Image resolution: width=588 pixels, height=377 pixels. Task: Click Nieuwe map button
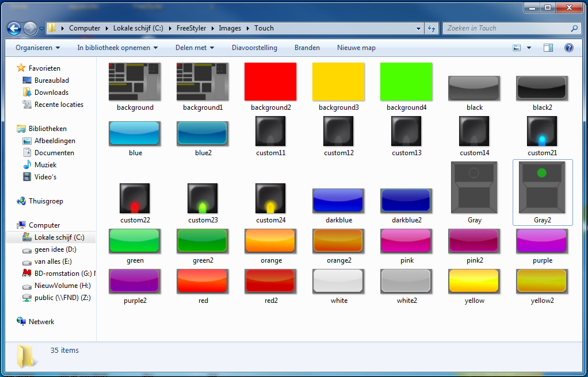point(356,48)
